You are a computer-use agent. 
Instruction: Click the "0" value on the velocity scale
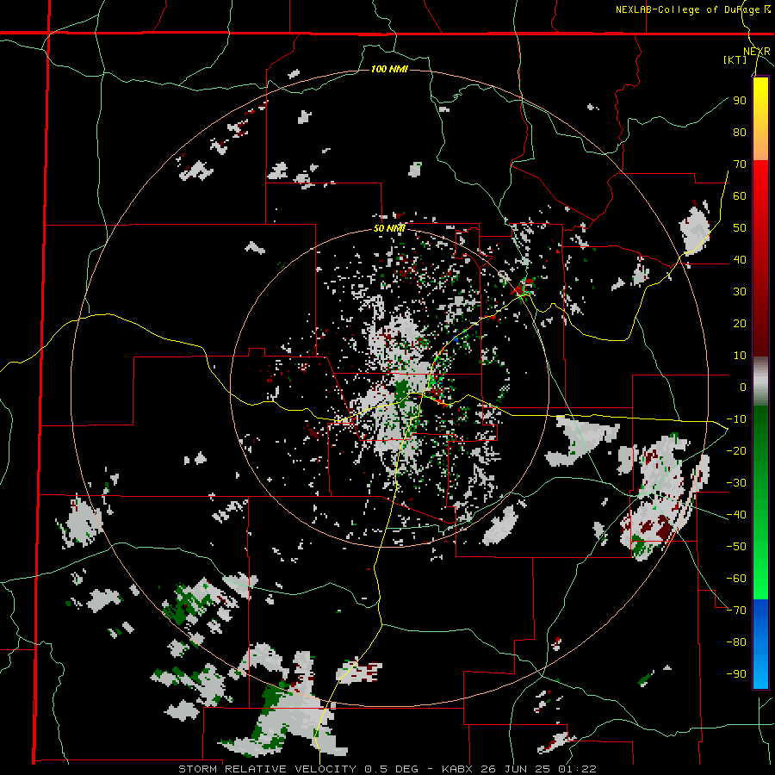(x=743, y=387)
